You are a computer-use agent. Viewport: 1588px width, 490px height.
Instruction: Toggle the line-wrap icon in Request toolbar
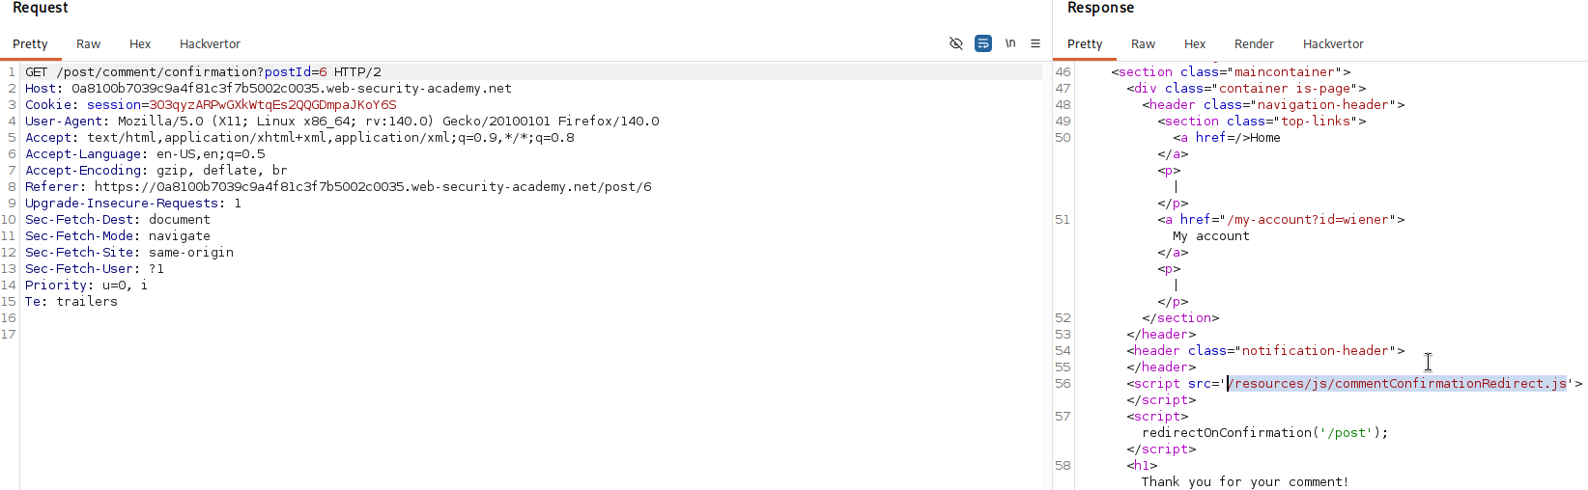(983, 43)
